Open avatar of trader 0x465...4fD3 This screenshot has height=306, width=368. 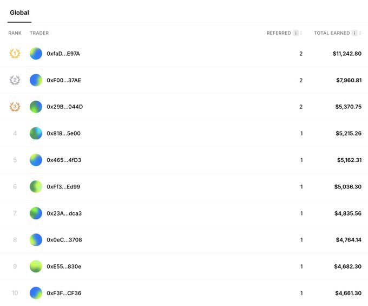pos(36,160)
